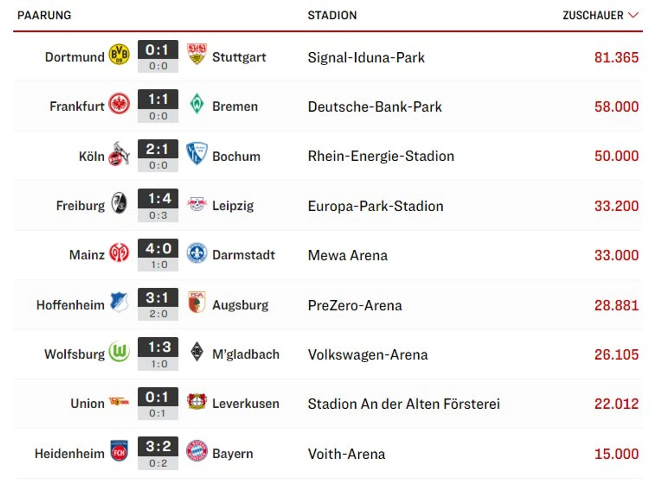Click the Heidenheim FCH crest
The width and height of the screenshot is (653, 482).
119,451
